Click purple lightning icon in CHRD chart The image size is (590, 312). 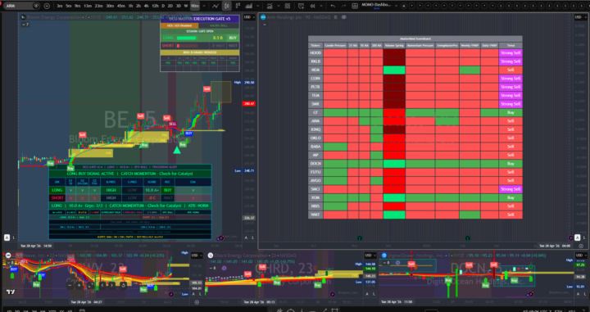click(x=333, y=294)
